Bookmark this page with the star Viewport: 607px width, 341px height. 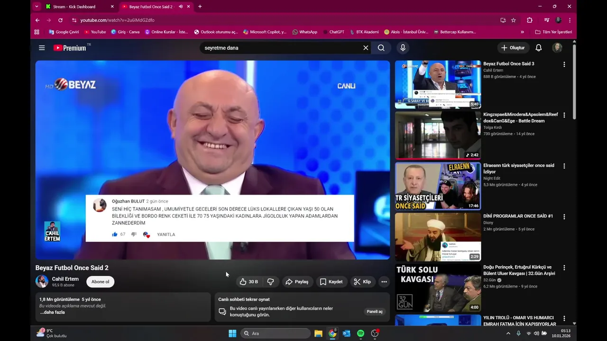coord(514,20)
